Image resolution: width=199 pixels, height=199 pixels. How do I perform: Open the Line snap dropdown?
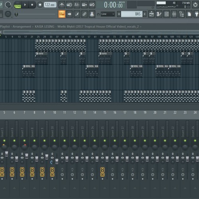[108, 14]
